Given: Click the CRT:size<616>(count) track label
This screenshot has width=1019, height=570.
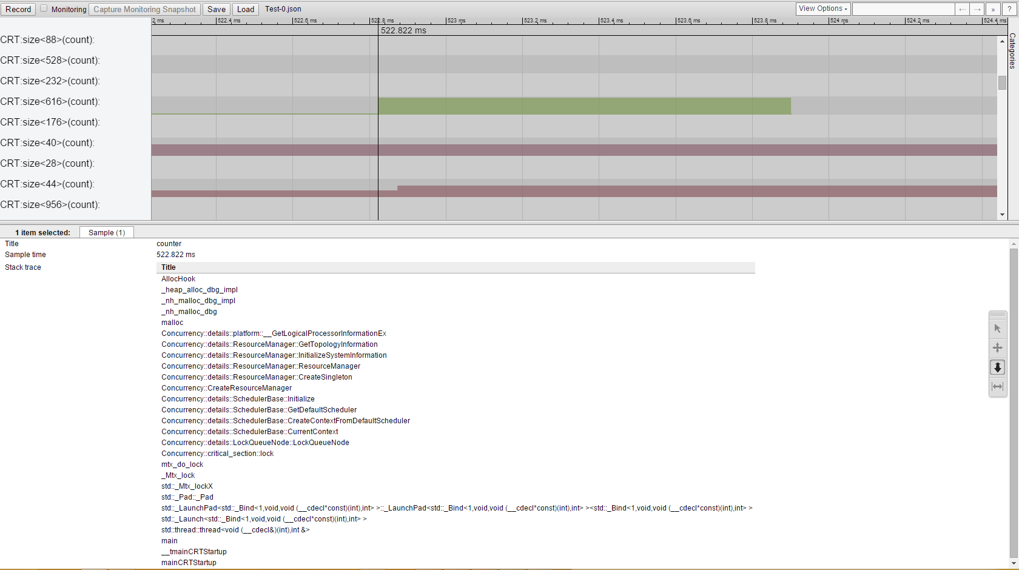Looking at the screenshot, I should click(50, 102).
